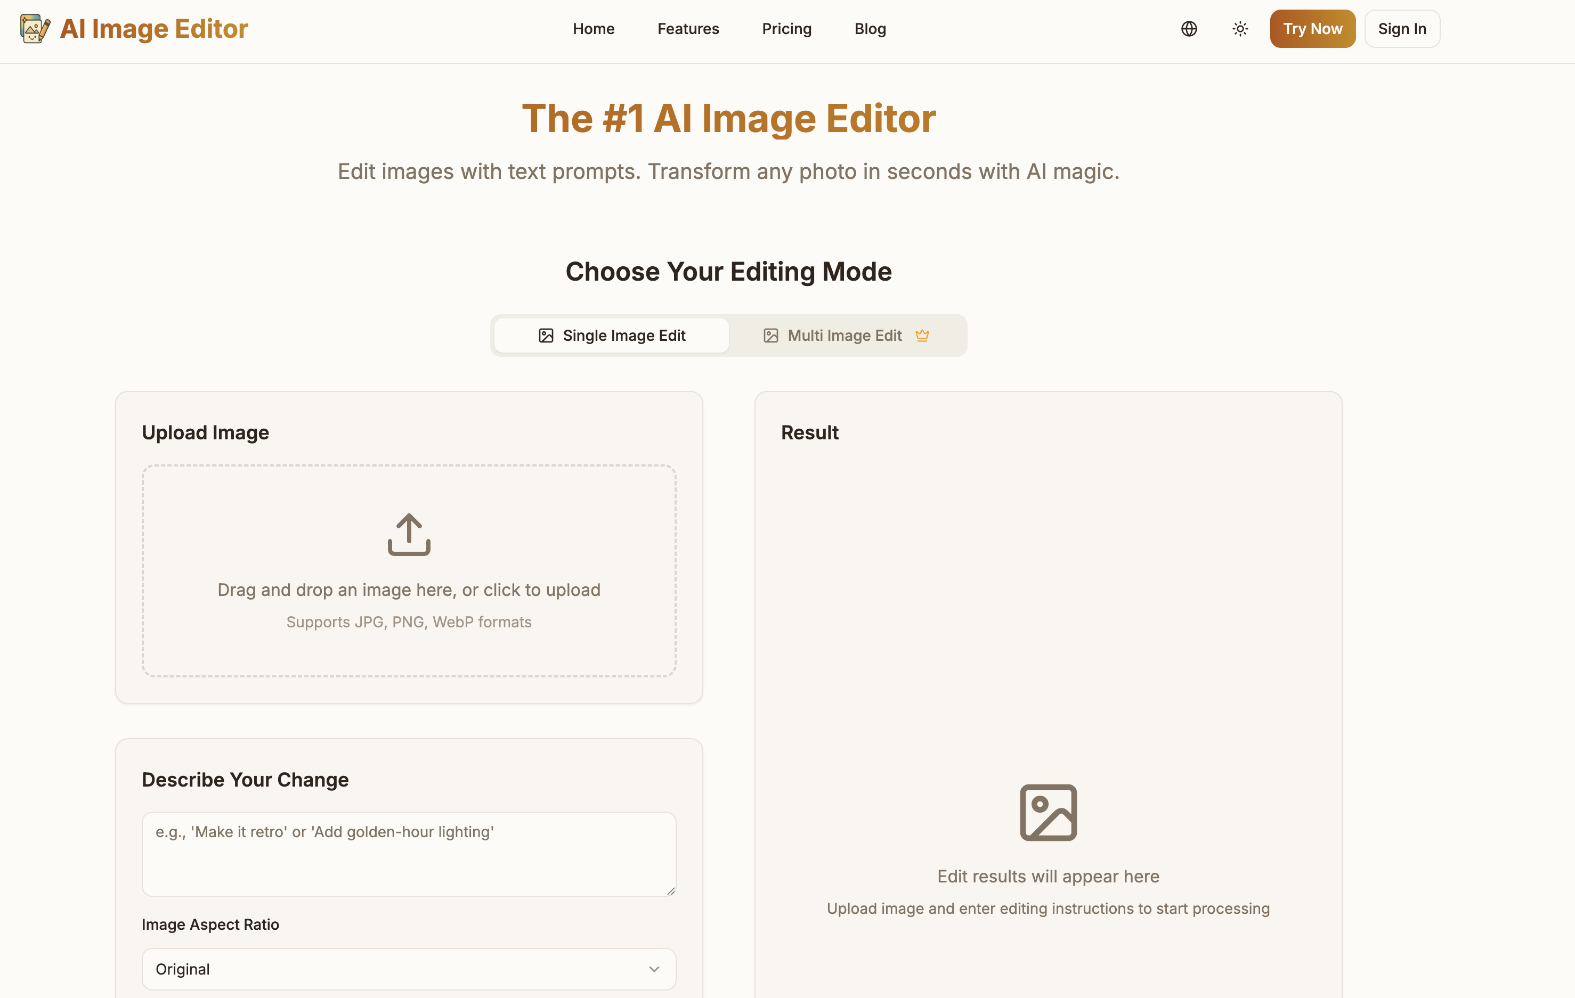Open the Image Aspect Ratio dropdown

pyautogui.click(x=409, y=969)
